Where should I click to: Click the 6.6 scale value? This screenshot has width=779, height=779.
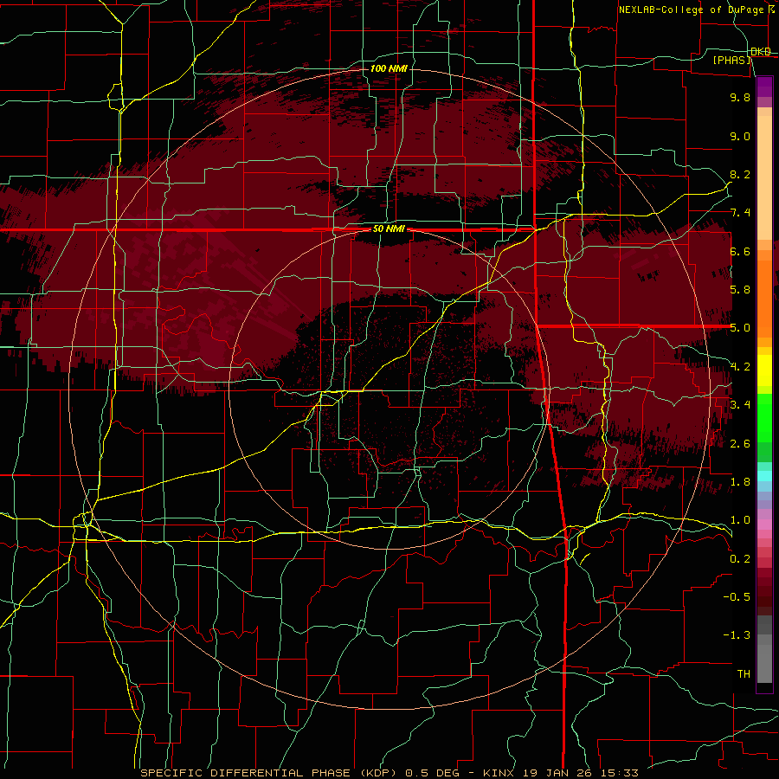(x=740, y=251)
